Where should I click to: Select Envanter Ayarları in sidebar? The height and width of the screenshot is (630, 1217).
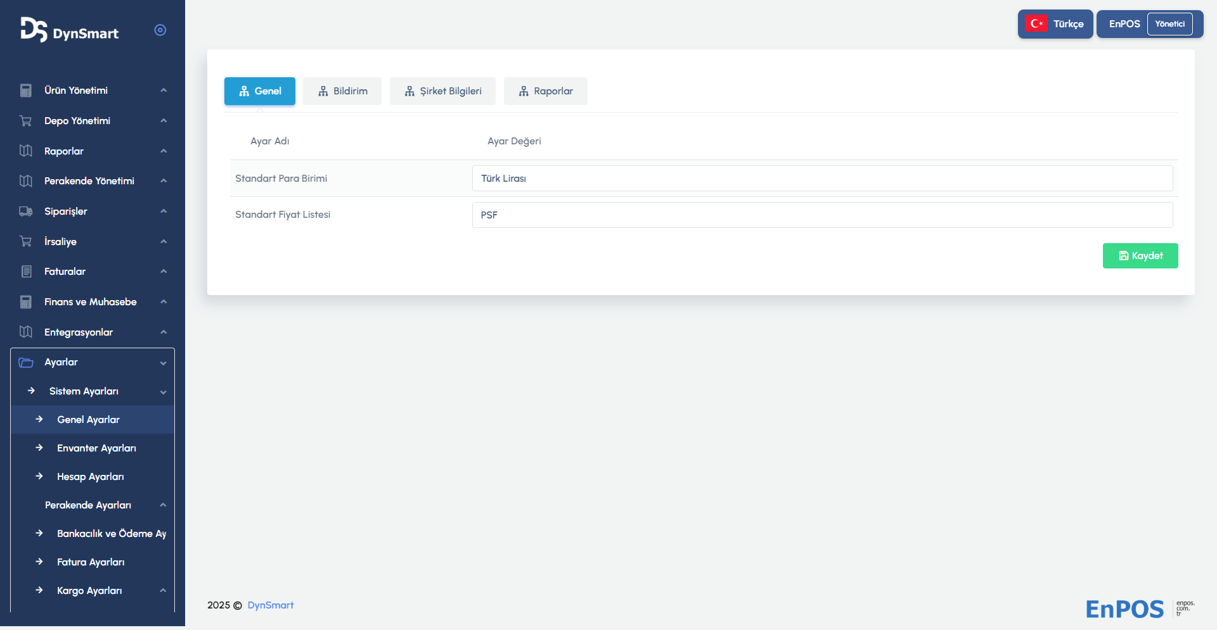pos(96,448)
